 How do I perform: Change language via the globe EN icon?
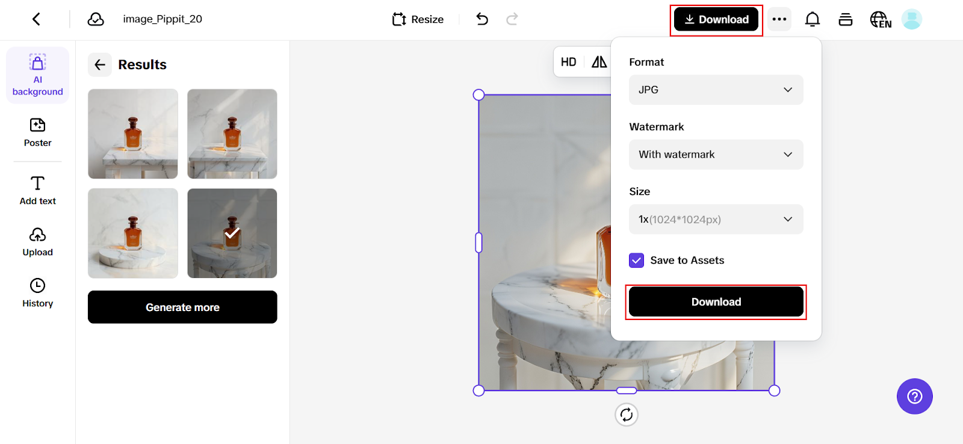point(881,19)
